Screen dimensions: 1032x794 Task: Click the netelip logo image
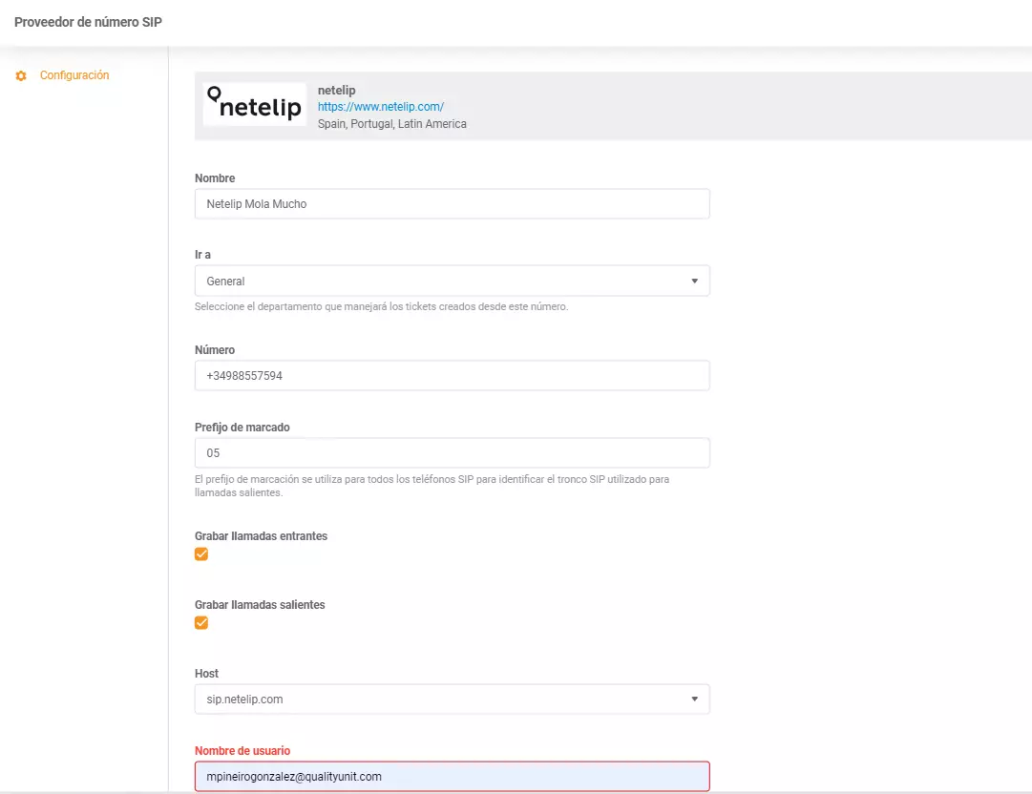pyautogui.click(x=254, y=100)
